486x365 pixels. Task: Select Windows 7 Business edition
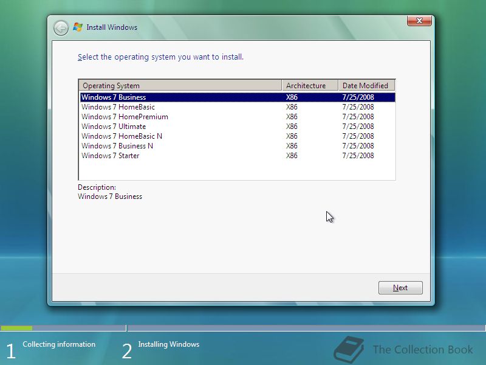pos(238,97)
